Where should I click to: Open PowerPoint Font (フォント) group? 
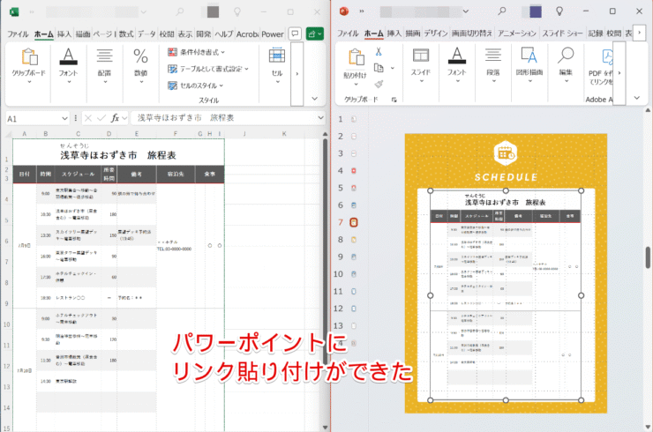[457, 66]
